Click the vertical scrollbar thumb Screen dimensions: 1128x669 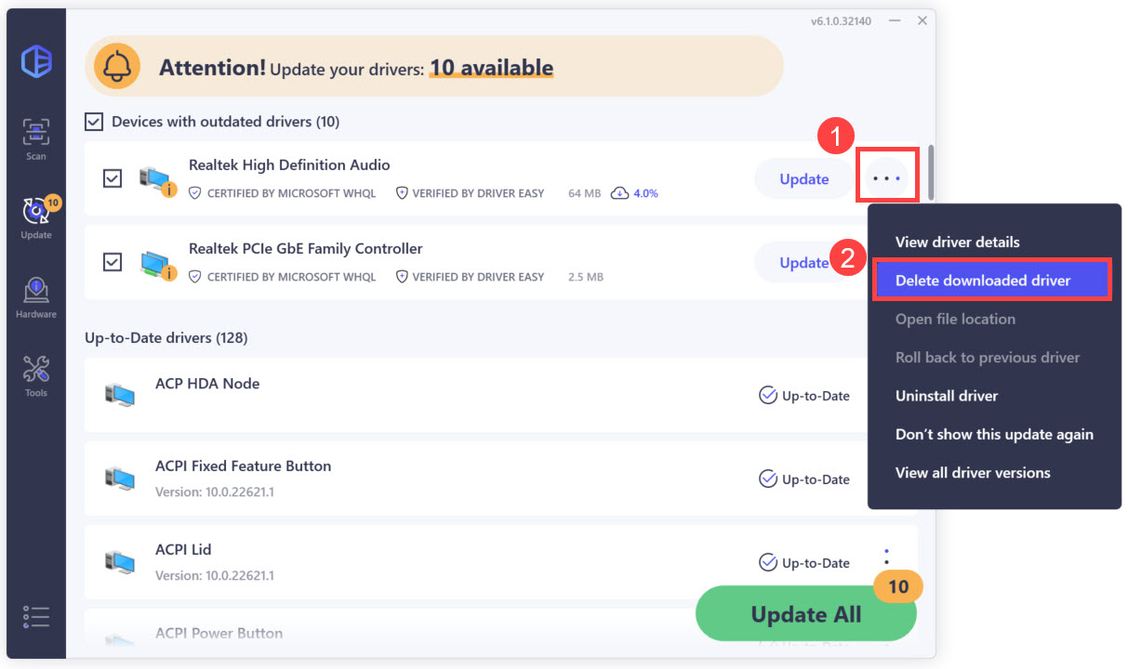click(x=931, y=167)
